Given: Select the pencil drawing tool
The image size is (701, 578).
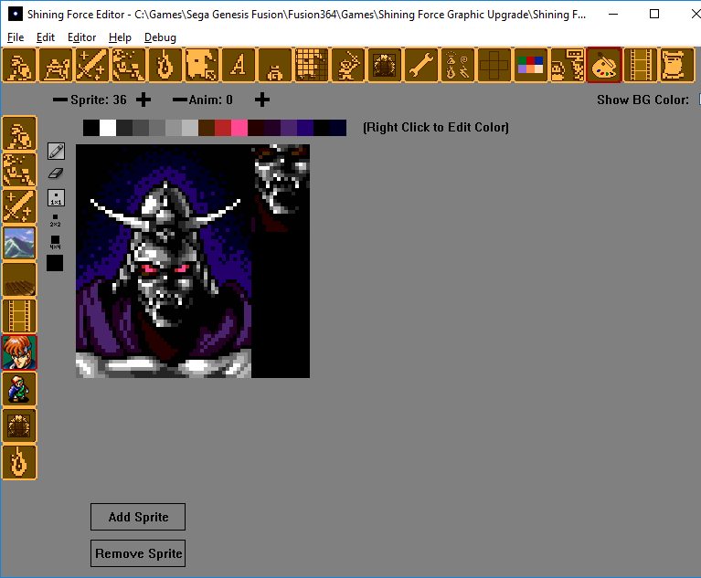Looking at the screenshot, I should point(57,152).
